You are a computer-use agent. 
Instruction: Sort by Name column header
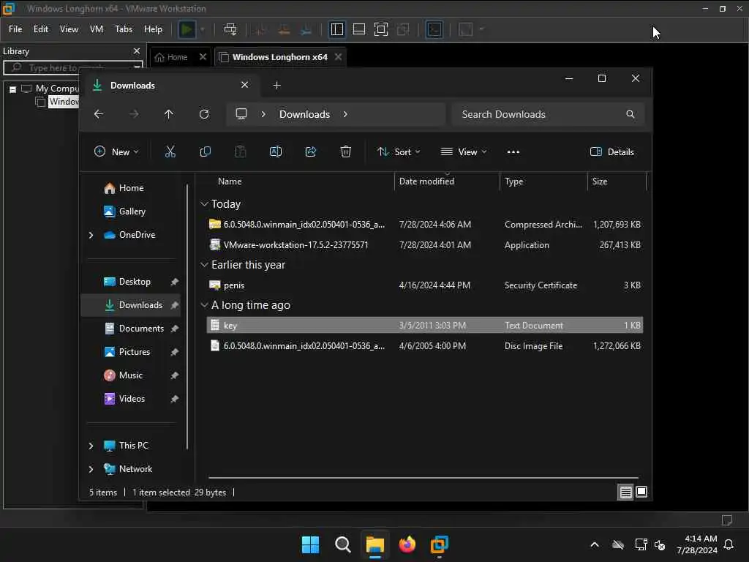click(x=230, y=181)
